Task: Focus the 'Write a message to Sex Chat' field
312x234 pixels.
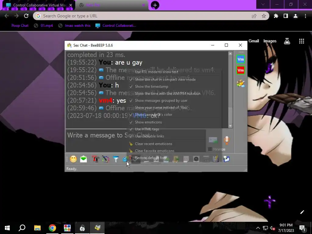Action: point(136,141)
